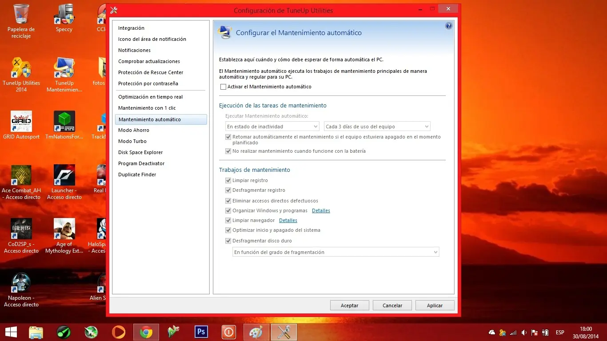Open the Papelera de reciclaje desktop icon

click(x=21, y=21)
